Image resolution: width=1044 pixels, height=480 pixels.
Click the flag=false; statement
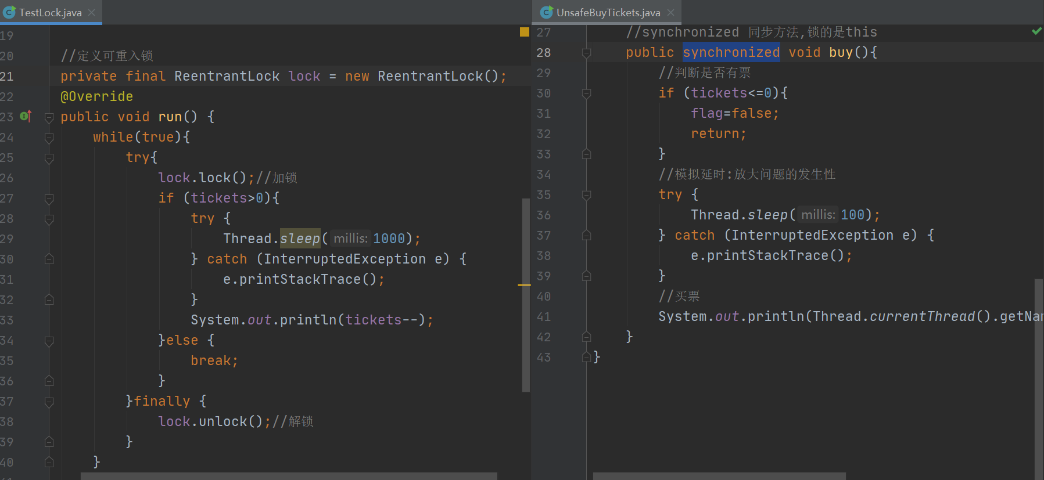tap(735, 113)
